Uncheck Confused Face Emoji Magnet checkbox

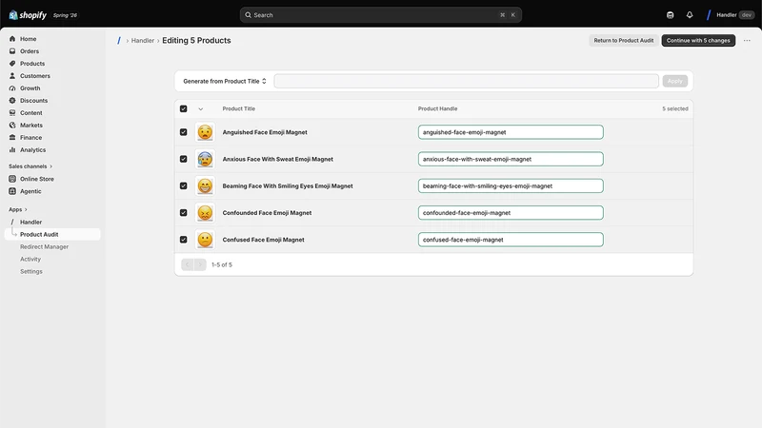point(183,240)
